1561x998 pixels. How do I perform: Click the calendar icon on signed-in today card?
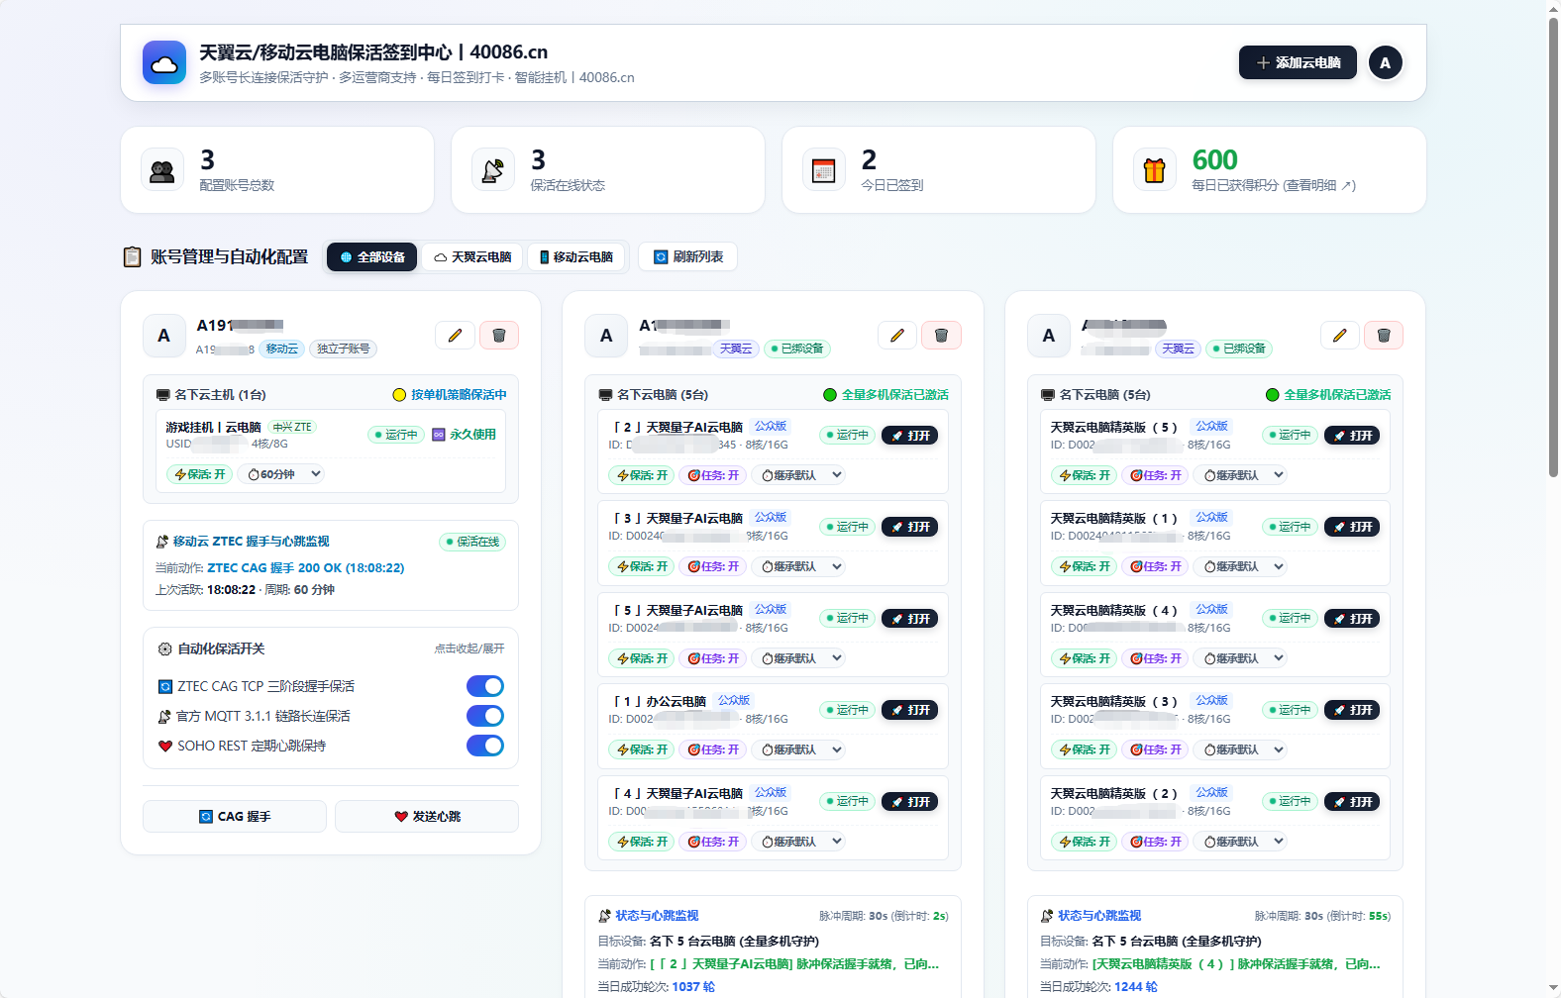click(824, 170)
